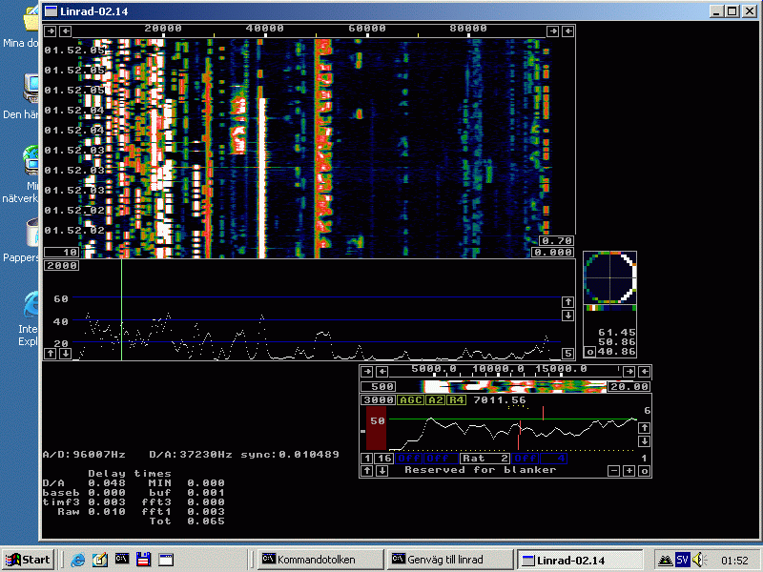
Task: Click the 'D/A:37230Hz' status text
Action: [191, 455]
